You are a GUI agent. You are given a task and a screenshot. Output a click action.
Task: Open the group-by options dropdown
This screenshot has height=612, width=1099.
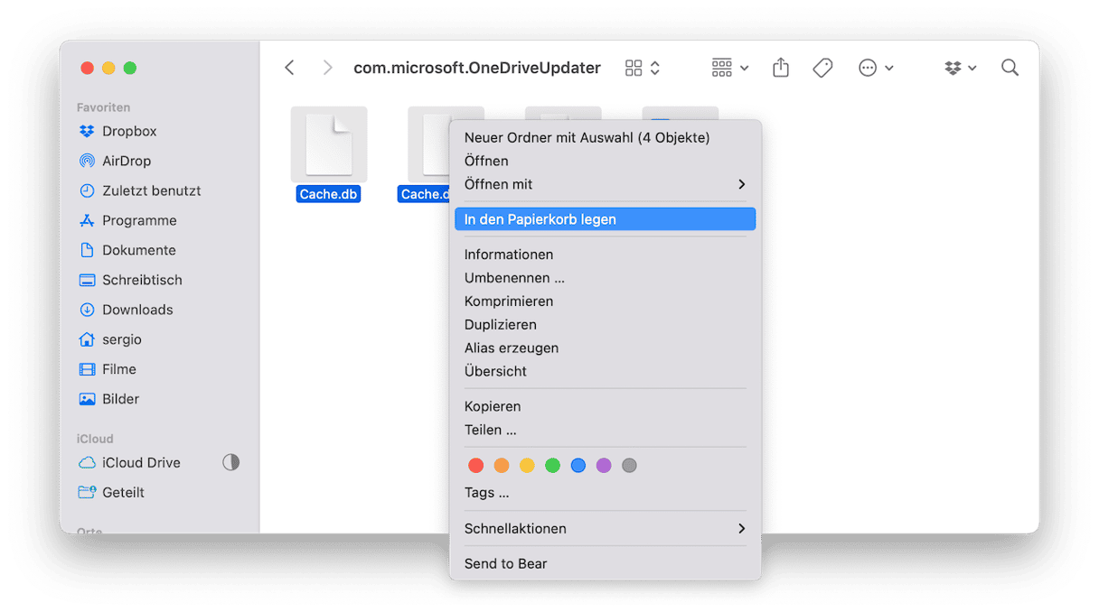pos(730,68)
